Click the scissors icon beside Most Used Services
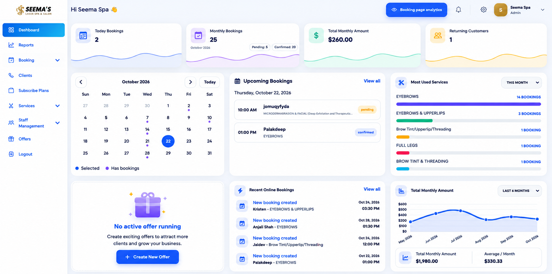This screenshot has height=274, width=552. (x=401, y=82)
